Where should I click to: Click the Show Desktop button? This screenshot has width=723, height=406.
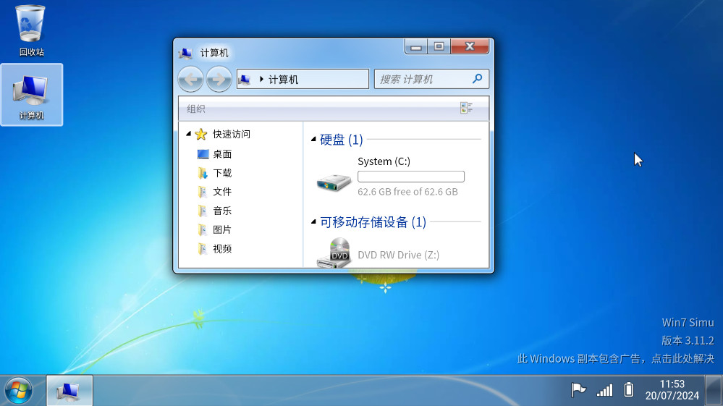point(714,390)
